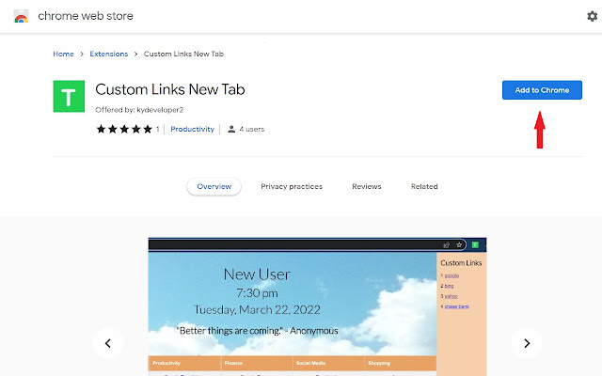Click the users person icon
This screenshot has width=602, height=376.
click(x=231, y=129)
